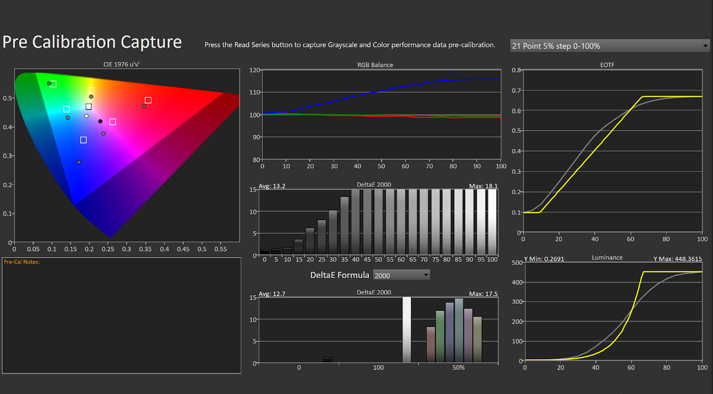Screen dimensions: 713x394
Task: Click the Pre Calibration Capture page title
Action: [x=92, y=42]
